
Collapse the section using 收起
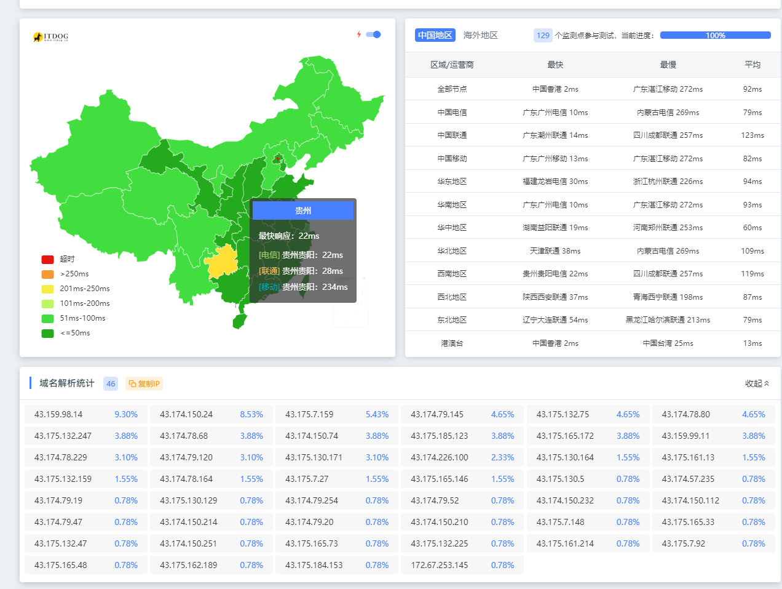[x=757, y=383]
